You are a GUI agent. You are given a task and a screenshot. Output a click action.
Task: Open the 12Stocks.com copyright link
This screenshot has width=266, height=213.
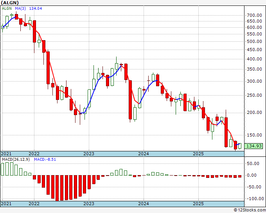pos(250,210)
